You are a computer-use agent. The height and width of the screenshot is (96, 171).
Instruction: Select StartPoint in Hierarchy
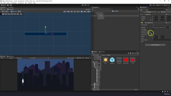click(102, 17)
